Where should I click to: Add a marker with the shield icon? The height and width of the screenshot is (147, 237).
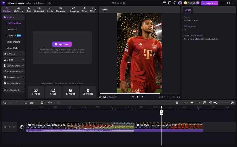coord(42,103)
